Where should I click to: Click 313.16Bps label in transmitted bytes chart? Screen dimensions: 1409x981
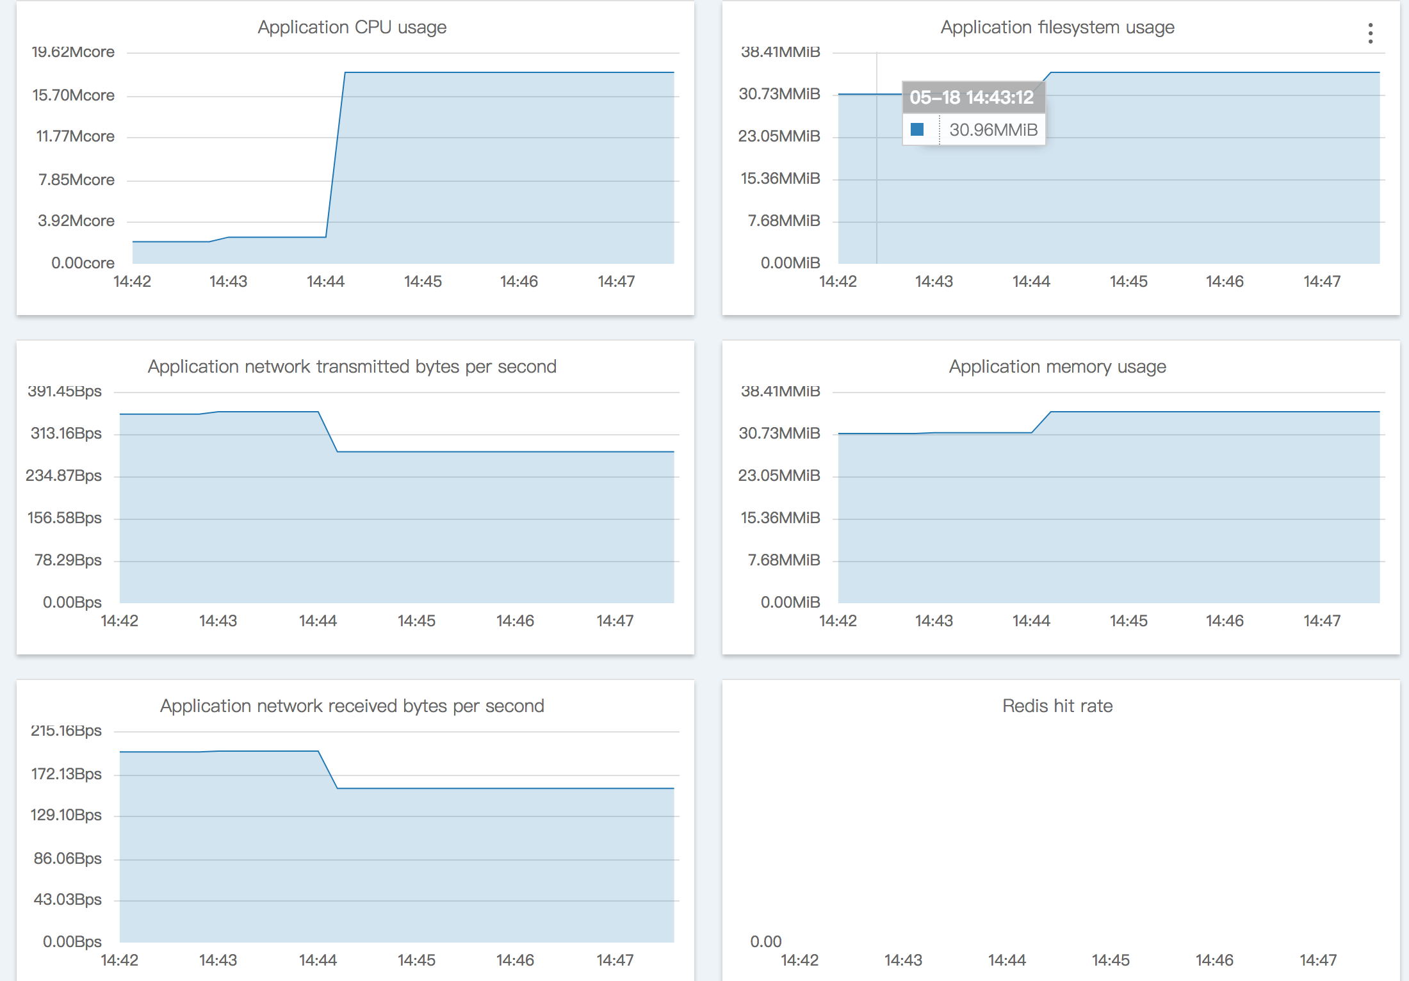coord(67,434)
